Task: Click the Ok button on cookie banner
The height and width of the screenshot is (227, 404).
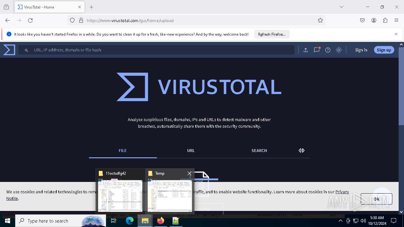Action: (x=376, y=199)
